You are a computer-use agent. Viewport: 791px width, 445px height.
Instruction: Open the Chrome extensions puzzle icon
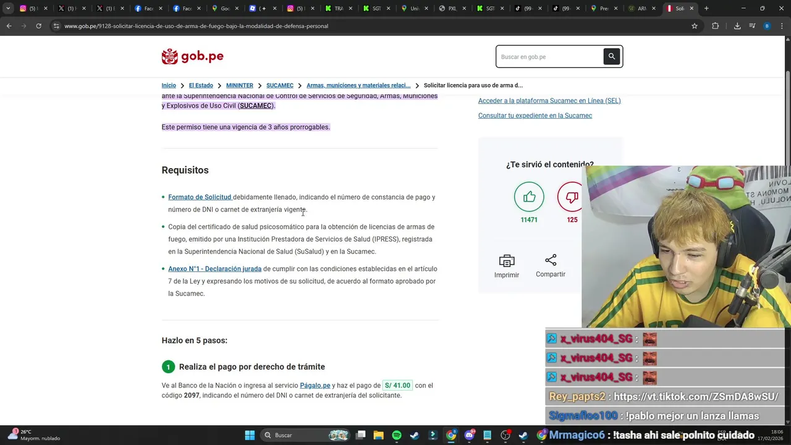point(716,26)
